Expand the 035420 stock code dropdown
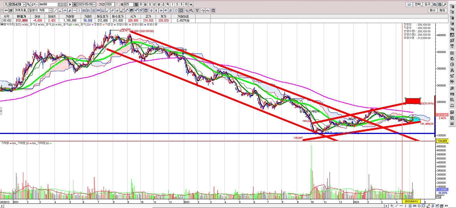 (24, 4)
